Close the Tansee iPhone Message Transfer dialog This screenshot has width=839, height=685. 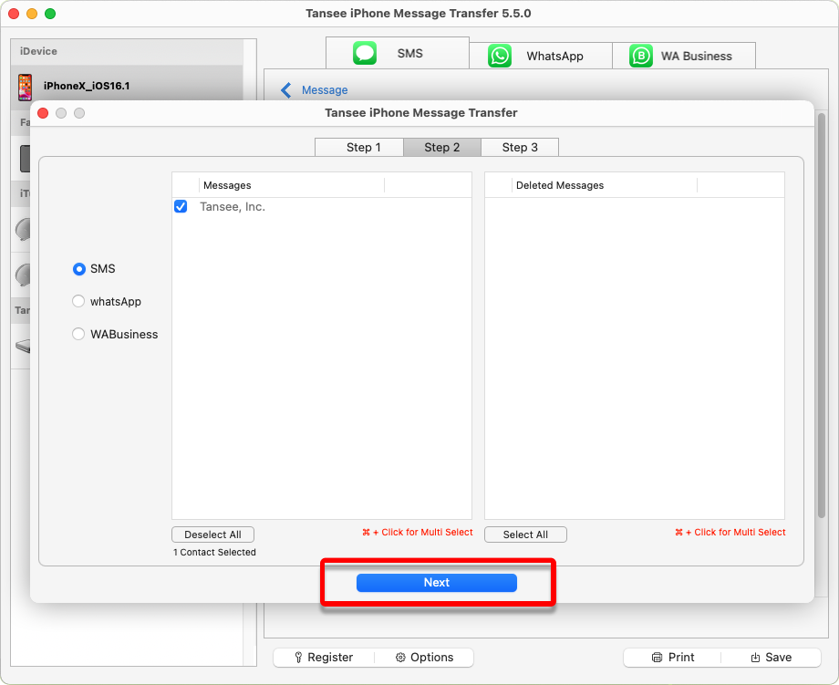click(x=44, y=113)
